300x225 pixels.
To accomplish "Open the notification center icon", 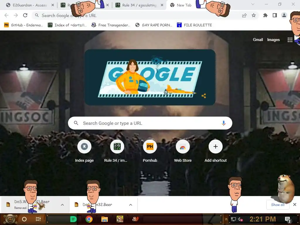I will click(288, 219).
